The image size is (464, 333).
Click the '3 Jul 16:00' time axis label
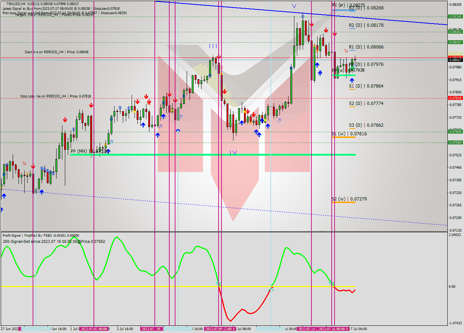tap(125, 329)
